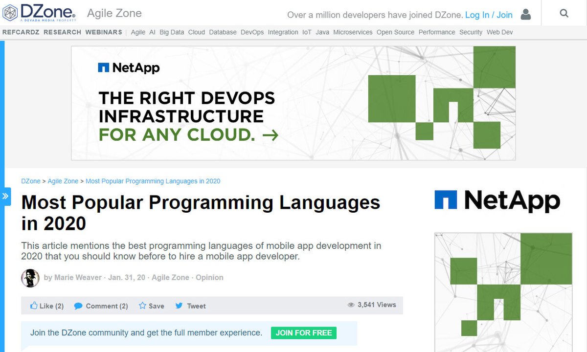This screenshot has height=352, width=587.
Task: Click the 3,541 Views count
Action: click(377, 305)
